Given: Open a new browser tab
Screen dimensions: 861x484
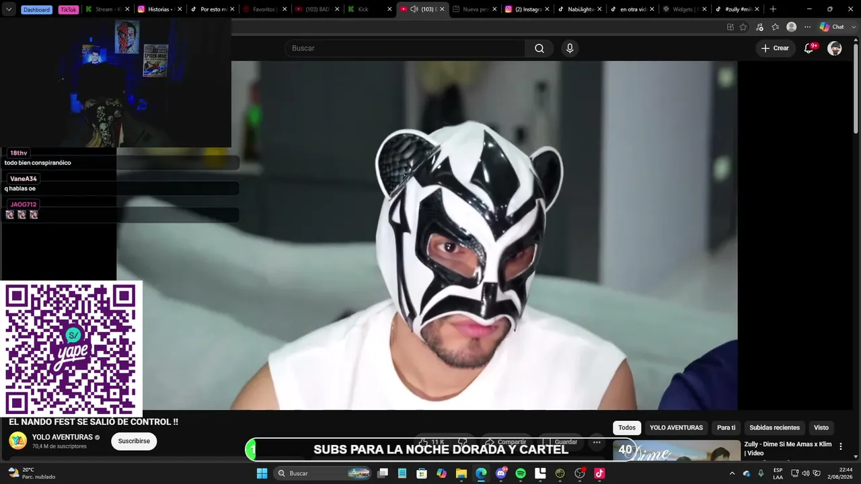Looking at the screenshot, I should pyautogui.click(x=773, y=9).
